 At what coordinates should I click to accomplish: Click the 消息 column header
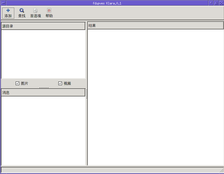tap(43, 92)
